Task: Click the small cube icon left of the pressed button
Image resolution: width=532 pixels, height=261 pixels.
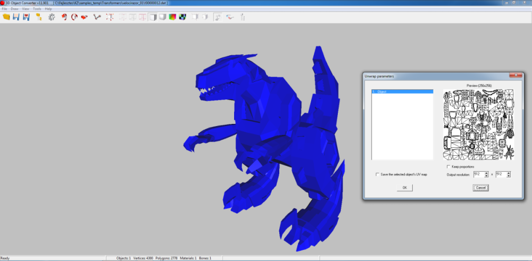Action: (205, 17)
